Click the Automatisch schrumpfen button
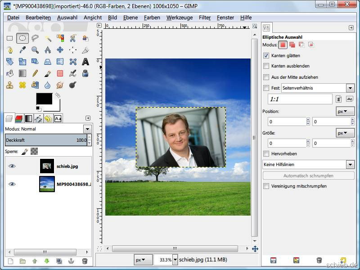The width and height of the screenshot is (360, 270). [x=308, y=175]
